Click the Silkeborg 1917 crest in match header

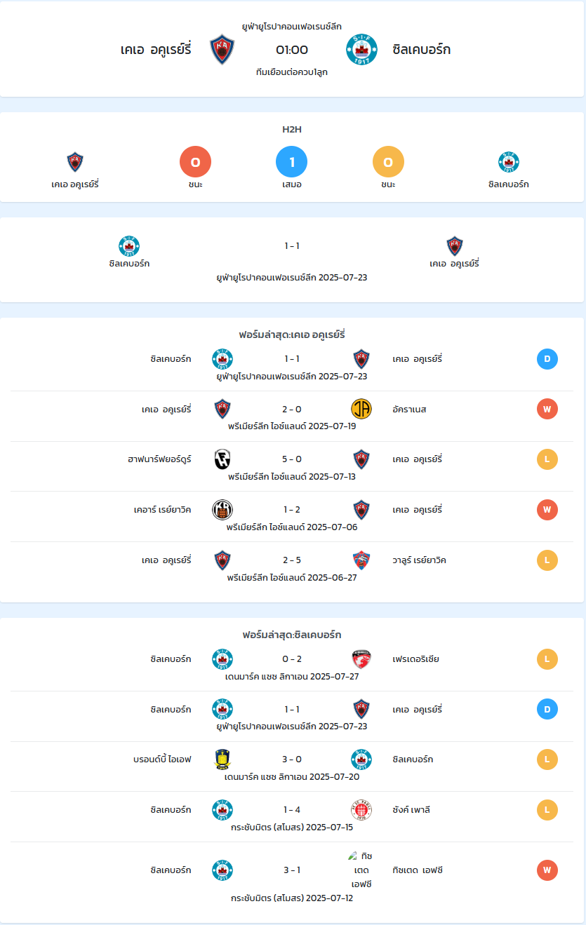pos(361,50)
